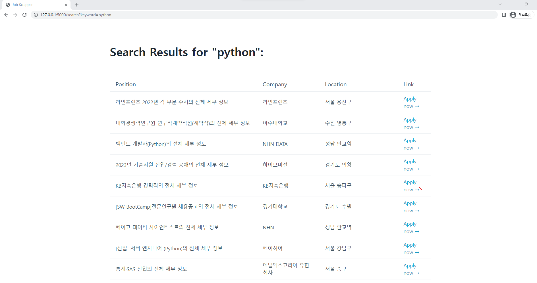Viewport: 537px width, 283px height.
Task: Select 페이코 데이터 사이언티스트 position title
Action: tap(167, 227)
